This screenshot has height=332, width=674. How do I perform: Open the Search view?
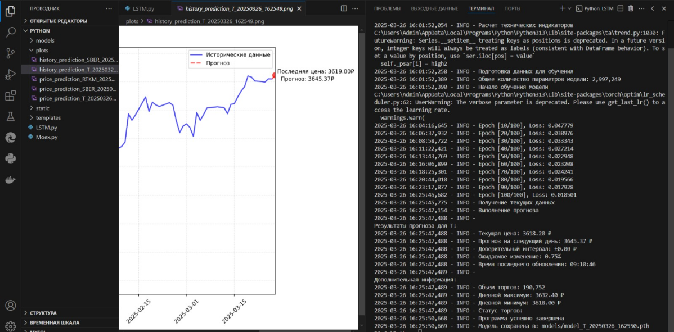[10, 33]
